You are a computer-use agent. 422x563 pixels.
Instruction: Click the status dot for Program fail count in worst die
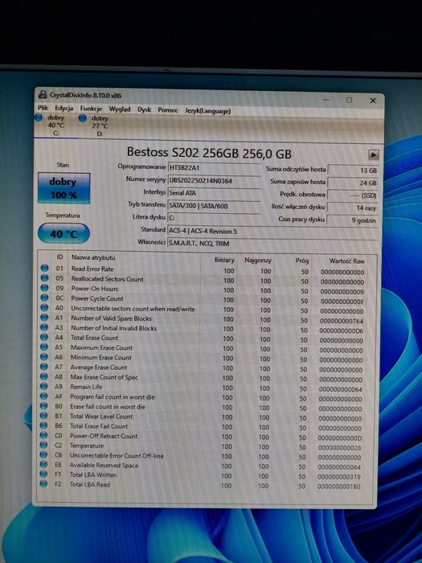pyautogui.click(x=43, y=396)
